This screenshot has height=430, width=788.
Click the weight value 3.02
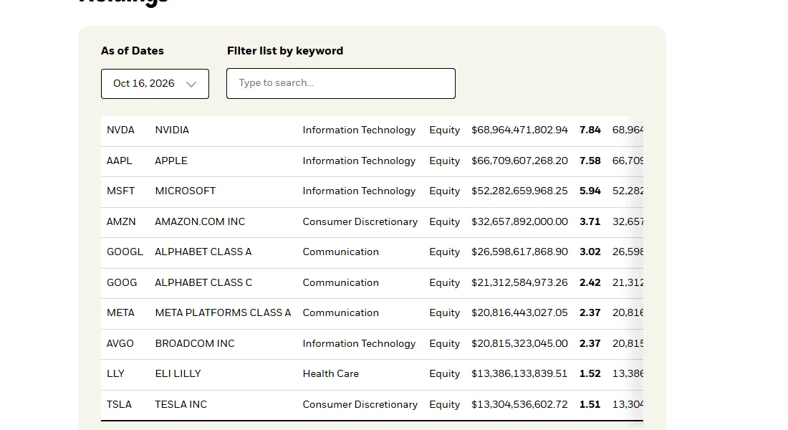coord(590,252)
